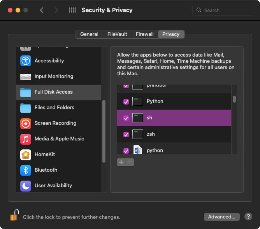Open Media & Apple Music privacy icon

[26, 139]
